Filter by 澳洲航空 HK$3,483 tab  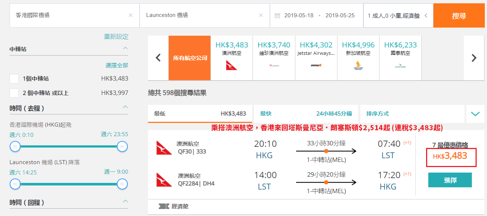click(x=232, y=58)
